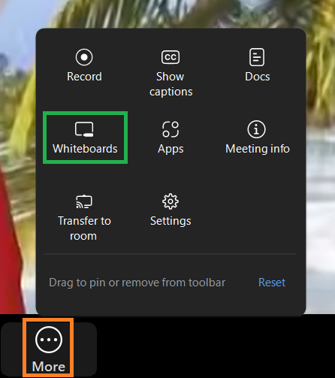335x378 pixels.
Task: Choose Transfer to room
Action: click(x=84, y=218)
